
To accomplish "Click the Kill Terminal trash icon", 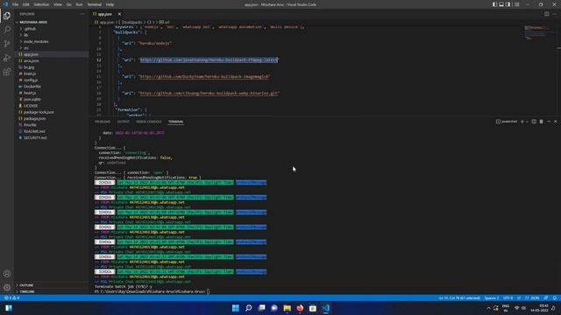I will coord(542,122).
